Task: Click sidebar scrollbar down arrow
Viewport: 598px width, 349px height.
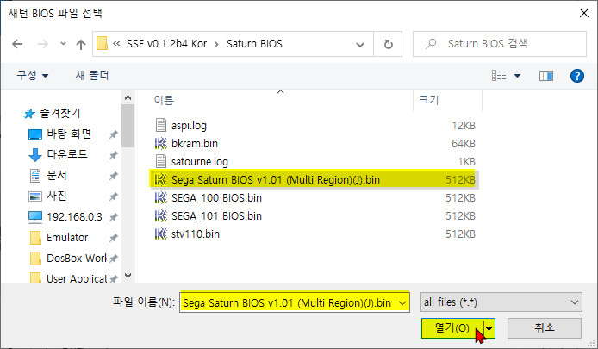Action: click(128, 276)
